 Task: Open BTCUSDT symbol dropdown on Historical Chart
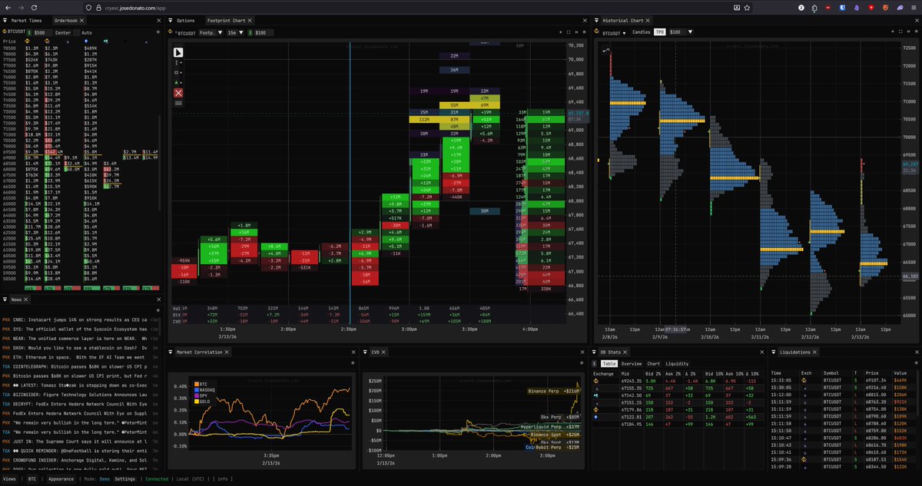coord(614,32)
